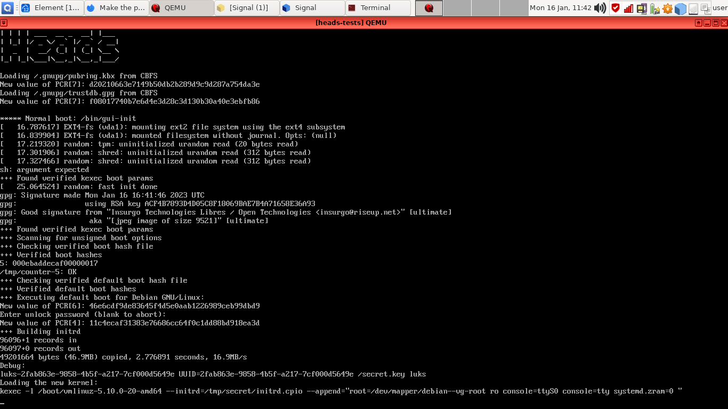The height and width of the screenshot is (409, 728).
Task: Open the red network signal bars icon
Action: tap(628, 8)
